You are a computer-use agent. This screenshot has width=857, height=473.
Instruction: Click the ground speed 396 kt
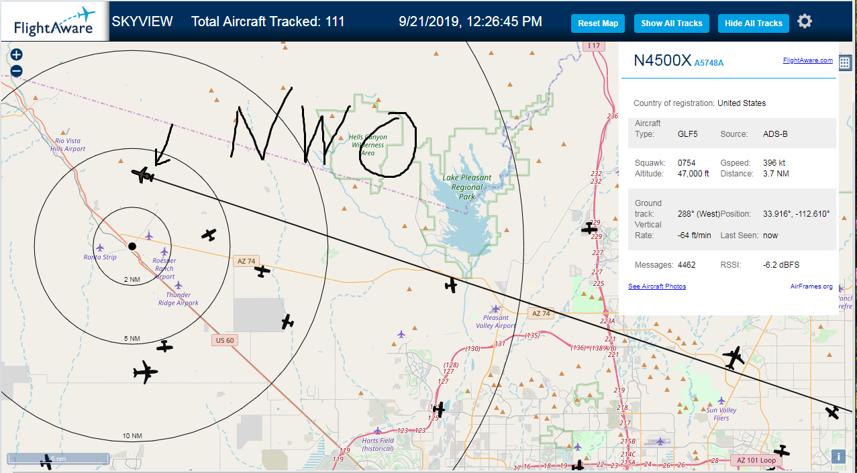click(x=774, y=163)
